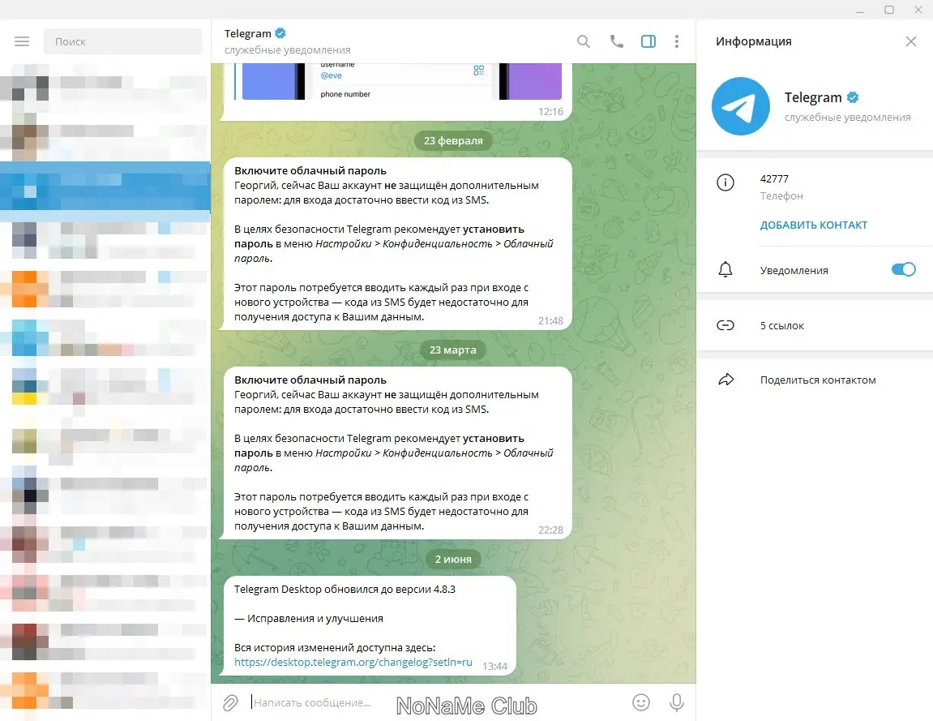
Task: Record a voice message with microphone
Action: [676, 702]
